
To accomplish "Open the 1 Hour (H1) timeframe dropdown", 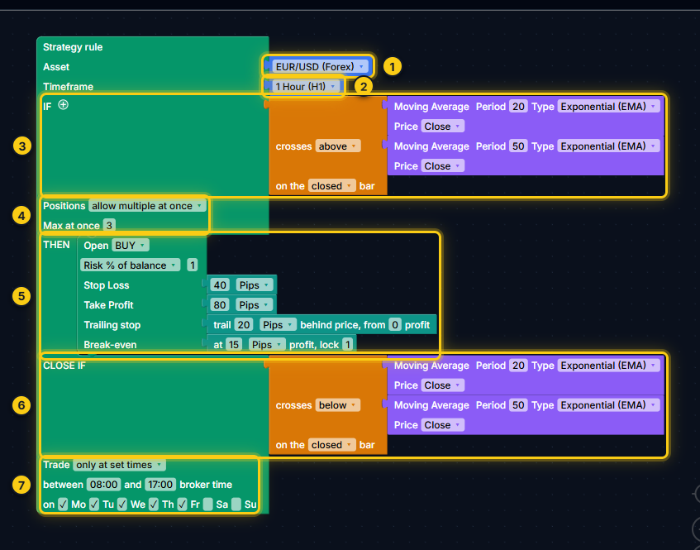I will click(x=306, y=86).
